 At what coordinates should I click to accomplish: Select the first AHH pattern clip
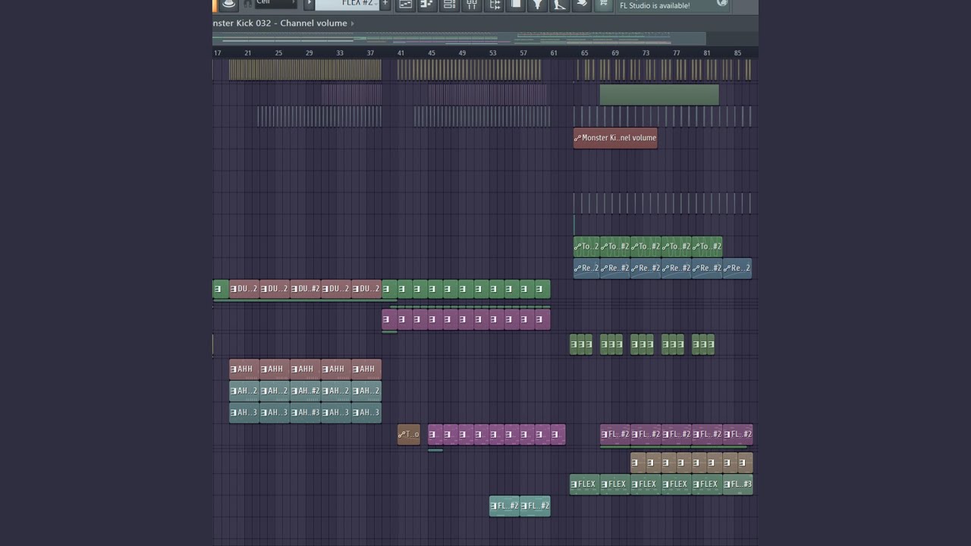(x=244, y=369)
